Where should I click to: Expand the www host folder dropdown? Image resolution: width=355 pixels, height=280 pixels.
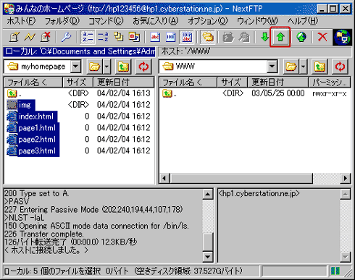pyautogui.click(x=272, y=67)
